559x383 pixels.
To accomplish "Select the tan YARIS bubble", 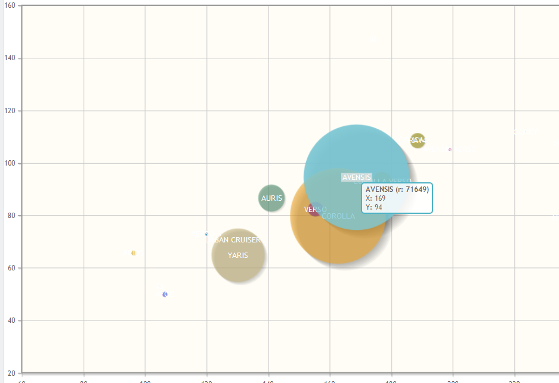I will (x=238, y=255).
